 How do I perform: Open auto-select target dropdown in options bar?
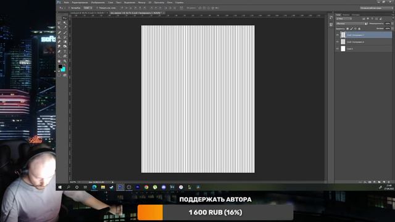click(88, 8)
